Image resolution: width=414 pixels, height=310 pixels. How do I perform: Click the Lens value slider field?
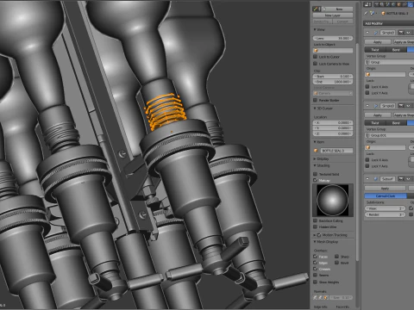coord(333,38)
